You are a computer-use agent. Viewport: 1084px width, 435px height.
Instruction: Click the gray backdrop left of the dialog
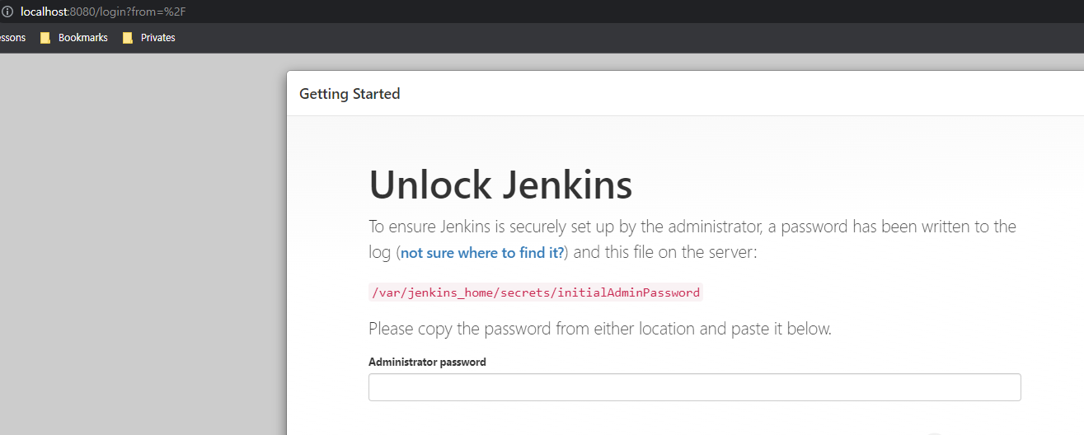pyautogui.click(x=140, y=247)
